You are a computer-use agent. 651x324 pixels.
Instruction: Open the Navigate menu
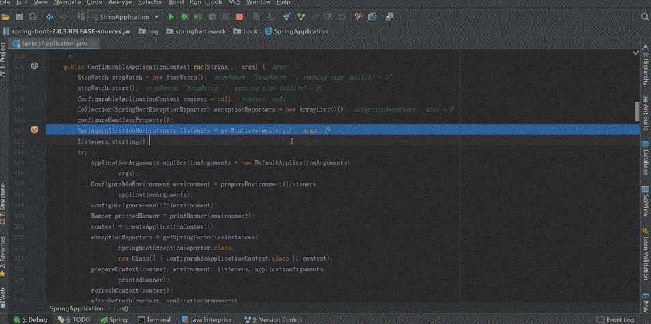[x=68, y=3]
